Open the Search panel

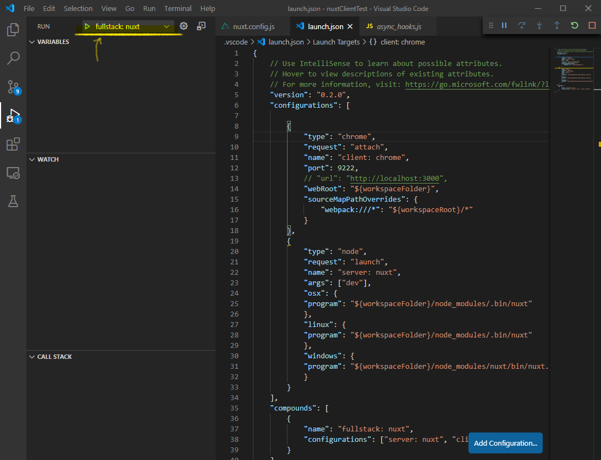click(12, 58)
